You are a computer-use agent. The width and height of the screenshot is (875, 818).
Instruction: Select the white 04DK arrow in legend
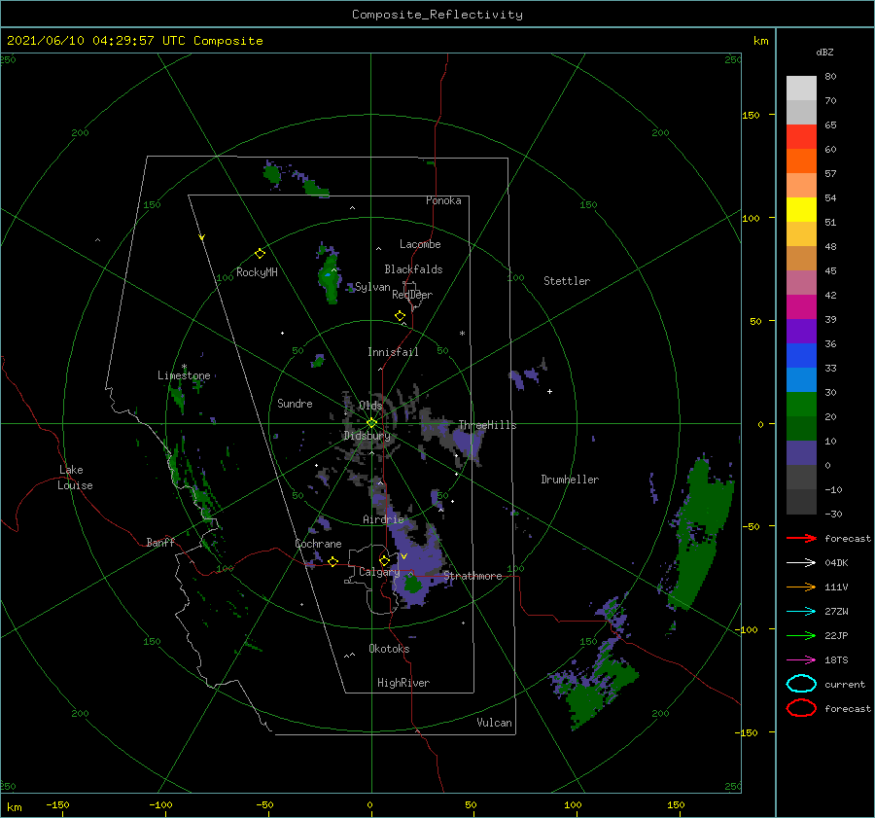tap(801, 562)
